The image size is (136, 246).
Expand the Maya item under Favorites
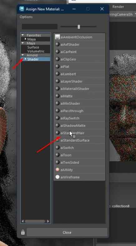(26, 39)
